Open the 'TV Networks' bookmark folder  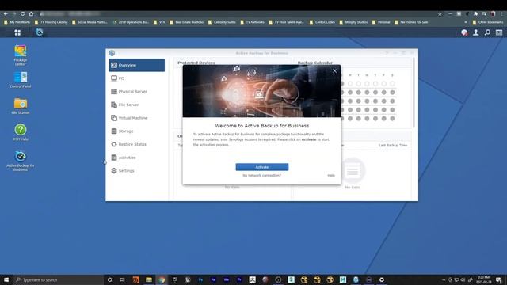coord(252,22)
